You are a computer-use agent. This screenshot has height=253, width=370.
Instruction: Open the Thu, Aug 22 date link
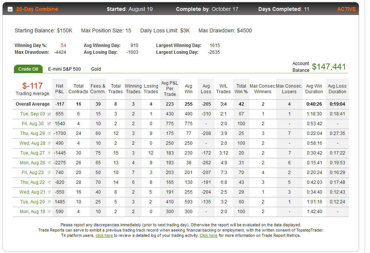pyautogui.click(x=32, y=182)
